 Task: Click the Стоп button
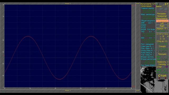pos(162,76)
